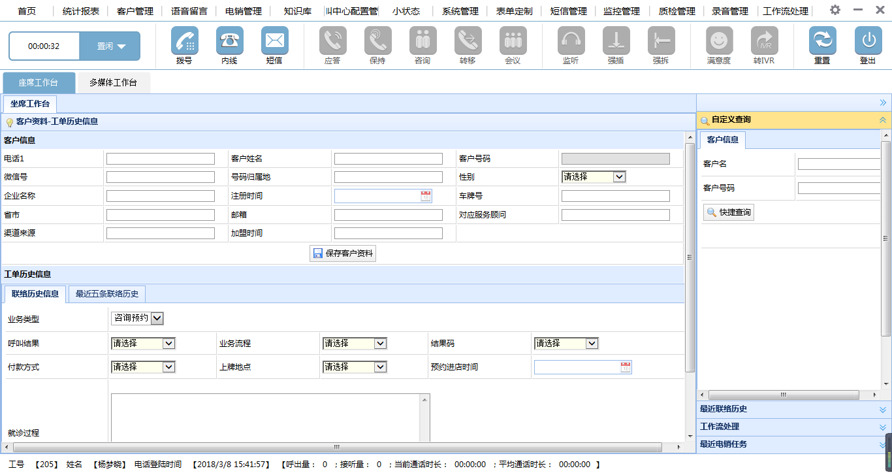Click the 强插 force-insert icon
This screenshot has height=475, width=892.
[616, 40]
